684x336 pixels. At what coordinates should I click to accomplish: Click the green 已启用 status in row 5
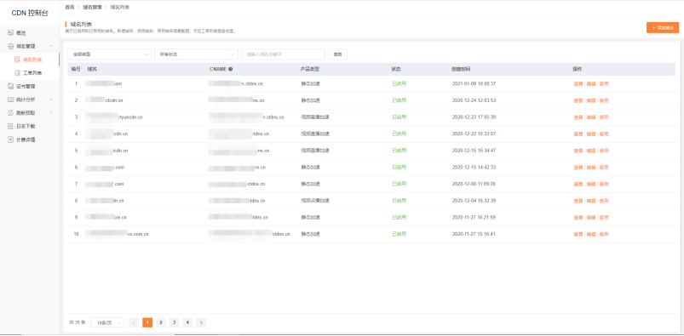click(399, 151)
